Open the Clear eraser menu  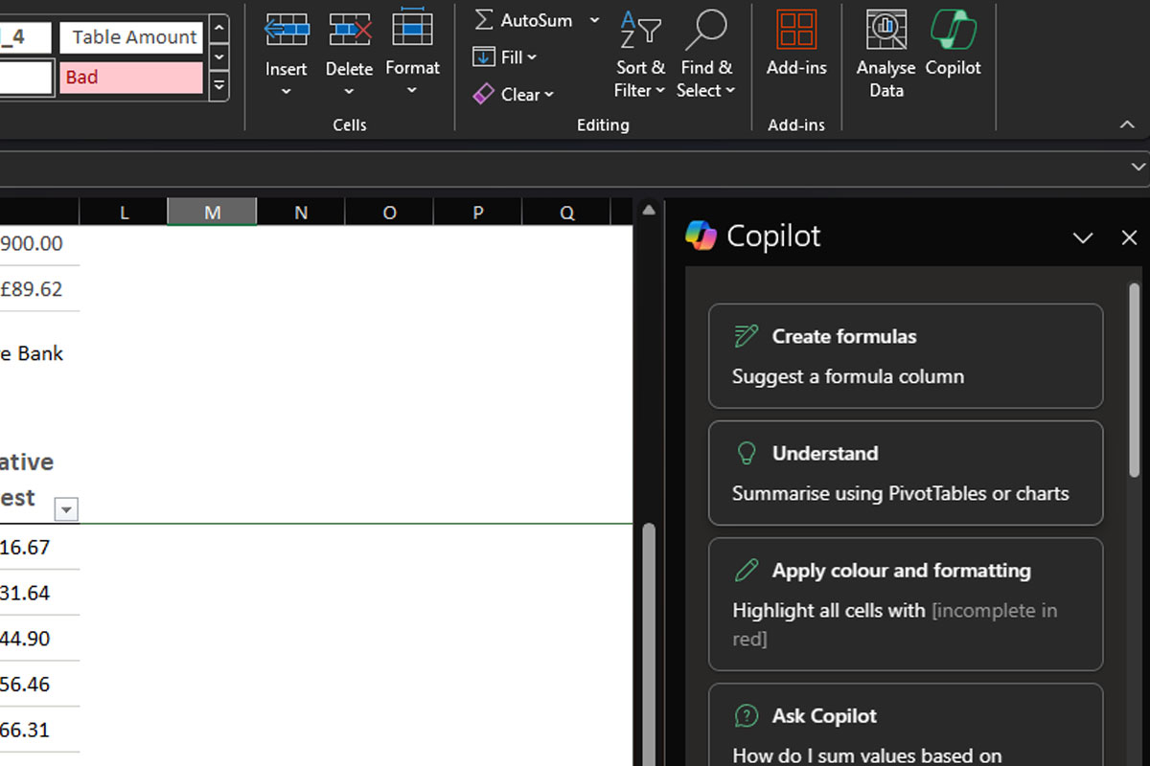coord(514,94)
